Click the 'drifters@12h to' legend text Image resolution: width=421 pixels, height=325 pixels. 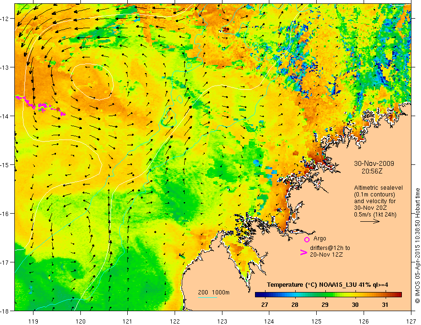(x=330, y=248)
